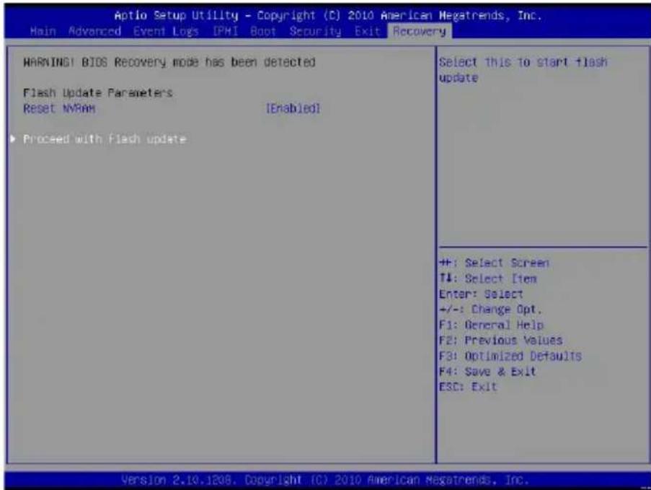This screenshot has height=490, width=651.
Task: Switch to the Main tab
Action: (43, 32)
